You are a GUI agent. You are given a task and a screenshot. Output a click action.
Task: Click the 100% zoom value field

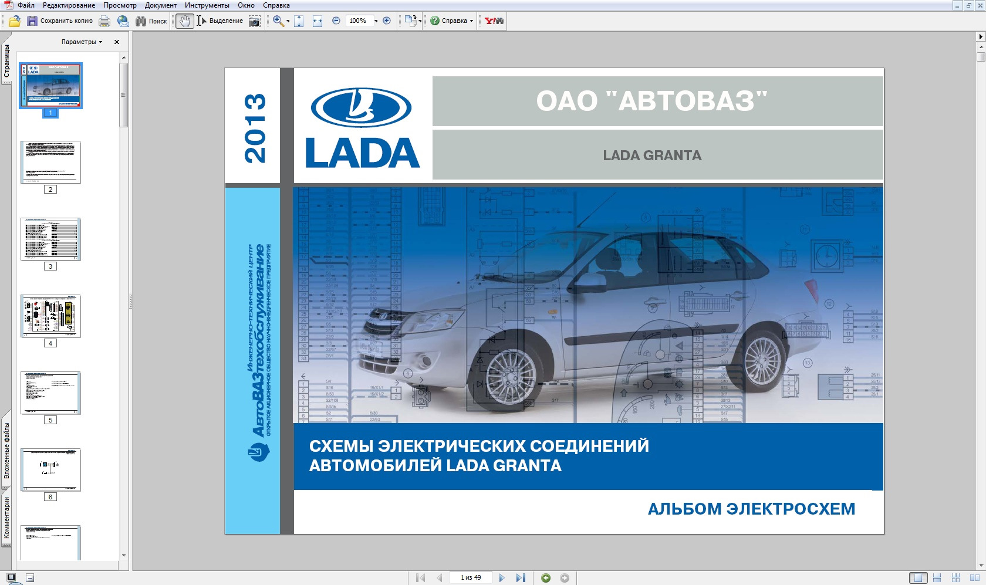click(x=358, y=21)
